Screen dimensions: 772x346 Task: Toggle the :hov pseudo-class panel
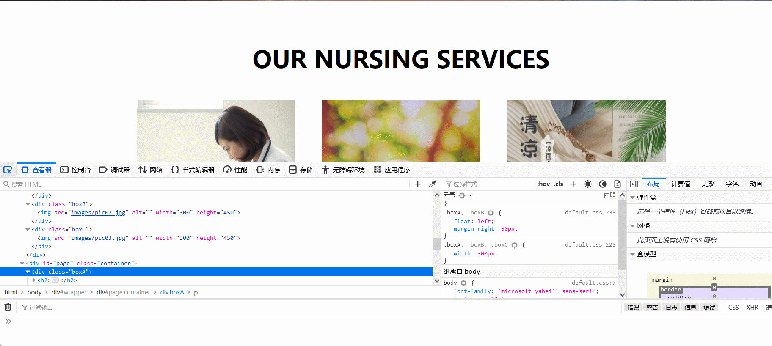[543, 184]
